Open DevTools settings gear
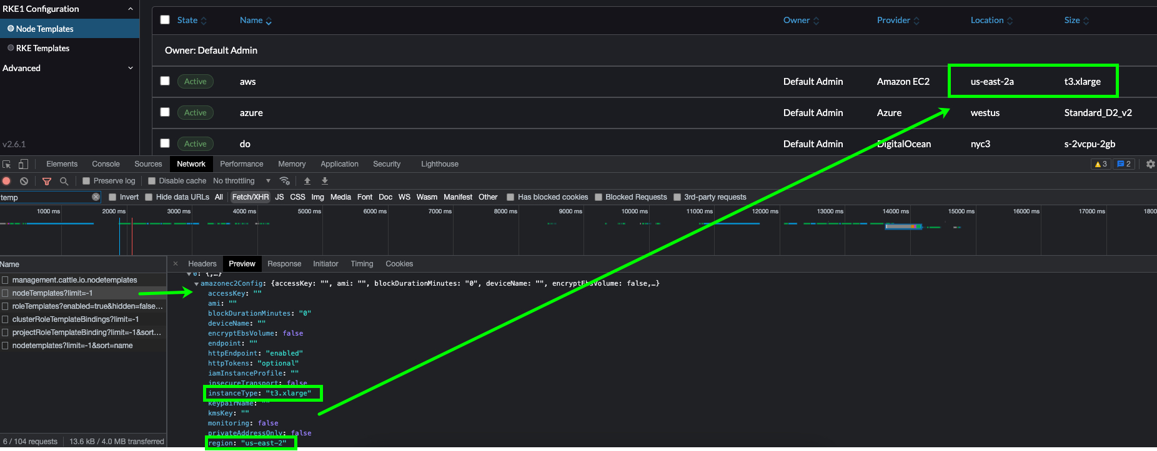Image resolution: width=1157 pixels, height=451 pixels. pyautogui.click(x=1151, y=164)
